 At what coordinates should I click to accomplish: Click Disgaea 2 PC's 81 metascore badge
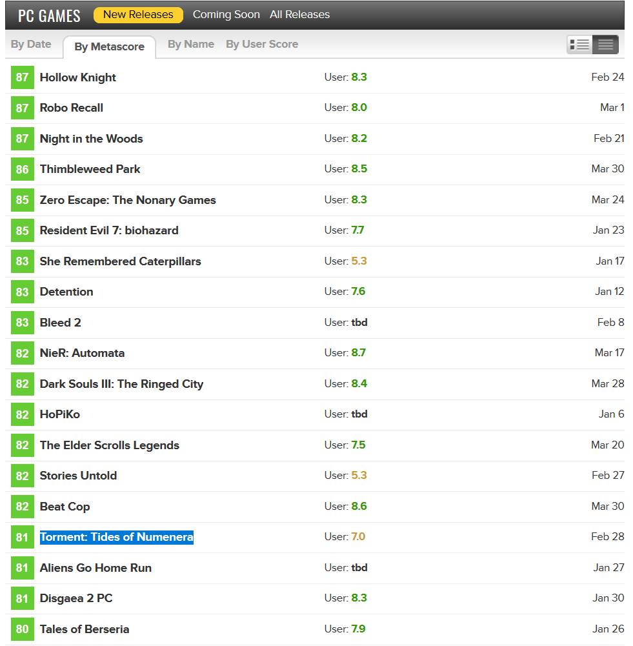point(22,599)
